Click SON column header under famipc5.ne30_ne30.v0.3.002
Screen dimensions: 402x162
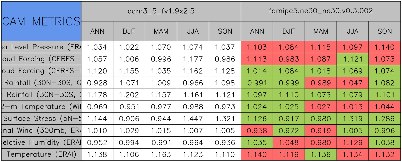click(384, 31)
